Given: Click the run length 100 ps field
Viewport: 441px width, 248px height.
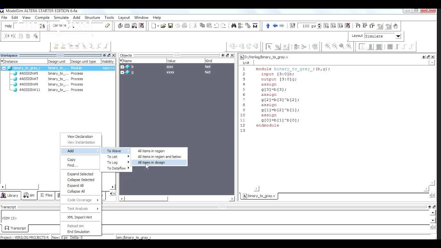Looking at the screenshot, I should [x=307, y=26].
